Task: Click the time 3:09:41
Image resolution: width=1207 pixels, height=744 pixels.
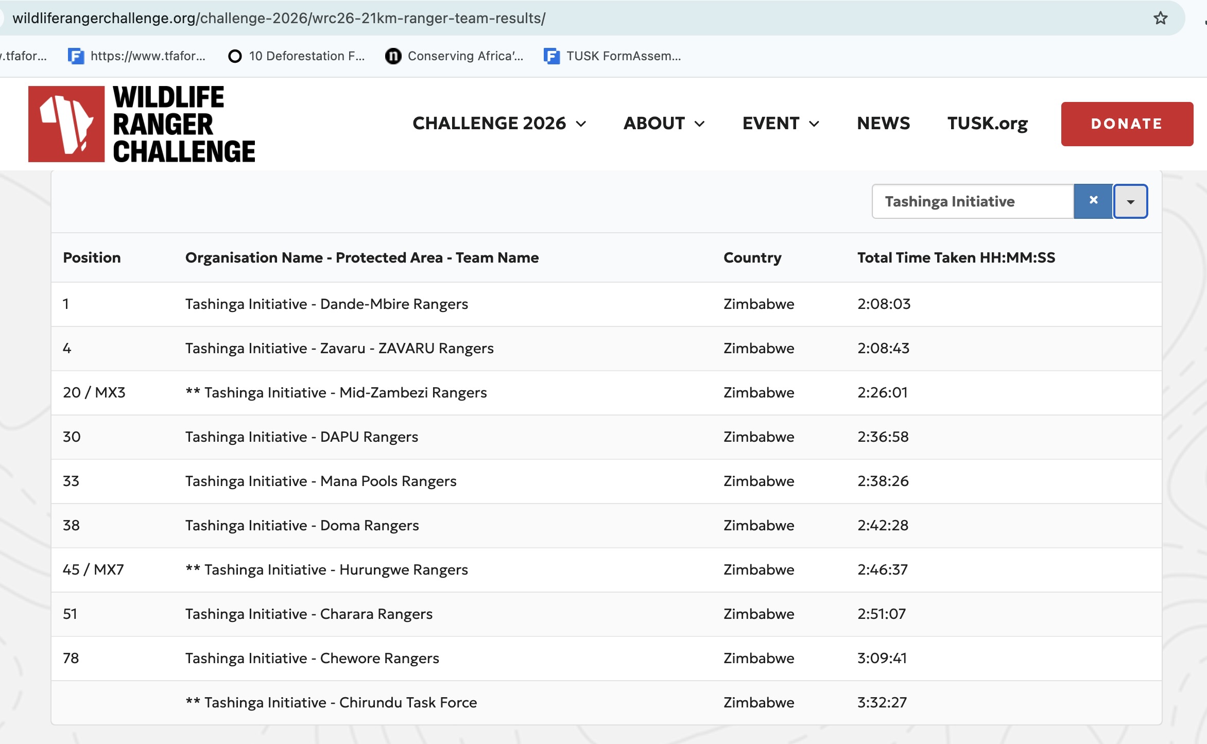Action: point(882,659)
